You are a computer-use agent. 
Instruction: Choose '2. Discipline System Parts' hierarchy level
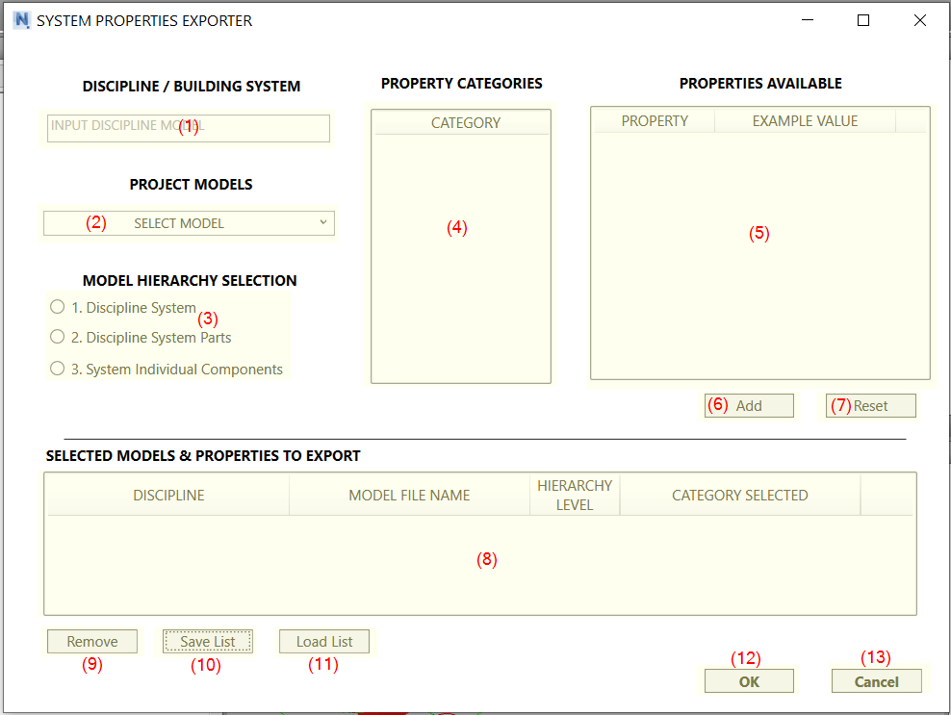click(x=57, y=337)
